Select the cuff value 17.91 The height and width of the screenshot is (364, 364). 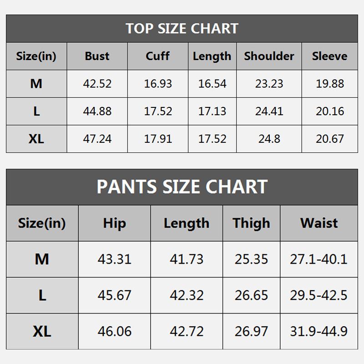click(157, 139)
